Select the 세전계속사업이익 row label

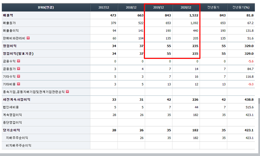[17, 99]
